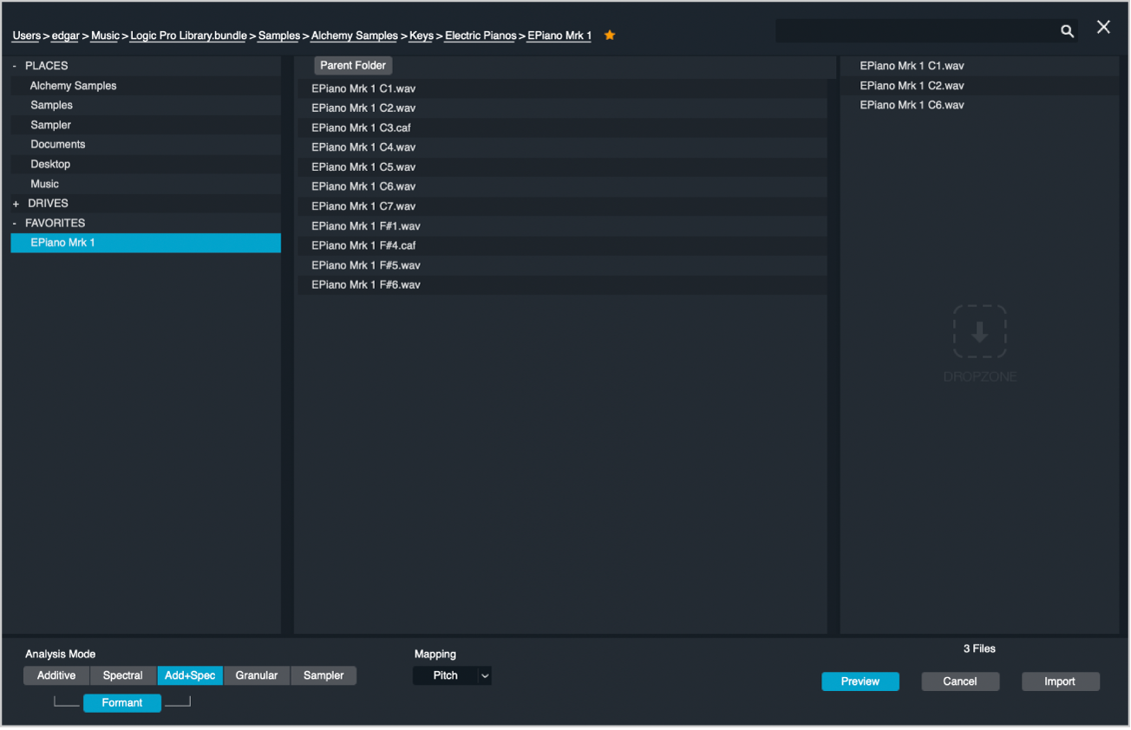
Task: Select Additive analysis mode
Action: (x=56, y=675)
